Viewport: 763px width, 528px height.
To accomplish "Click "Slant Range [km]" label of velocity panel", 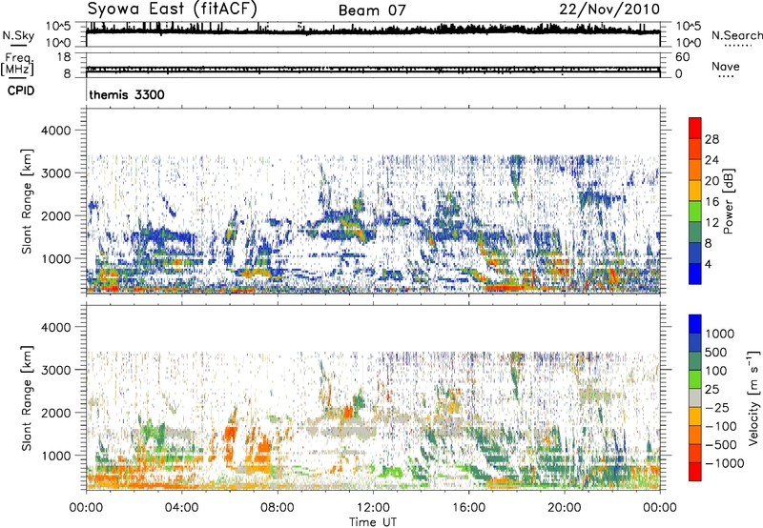I will point(27,398).
